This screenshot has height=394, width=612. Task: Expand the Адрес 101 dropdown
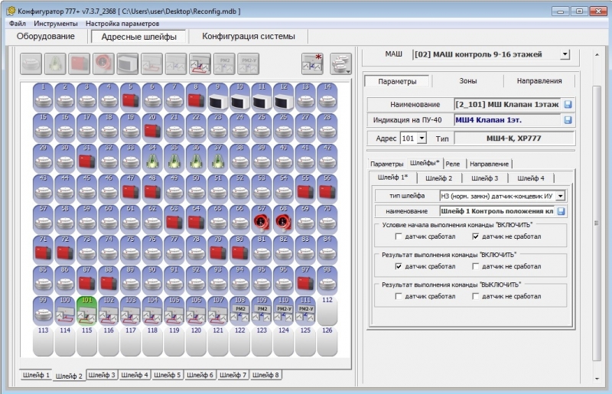point(422,138)
